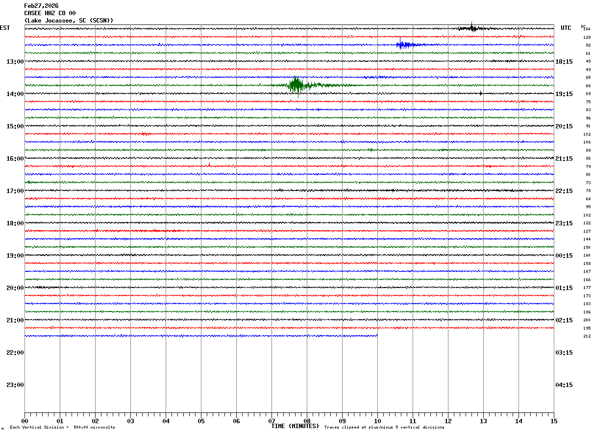The image size is (593, 434).
Task: Click the "UTC" time zone label
Action: pyautogui.click(x=566, y=28)
